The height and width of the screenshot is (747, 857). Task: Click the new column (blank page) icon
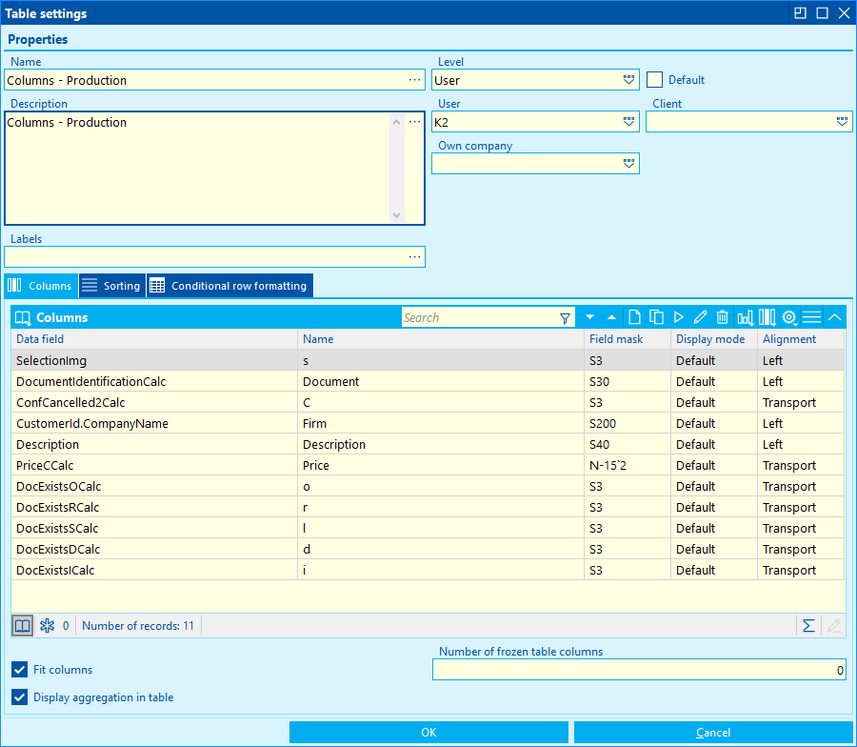pos(634,317)
